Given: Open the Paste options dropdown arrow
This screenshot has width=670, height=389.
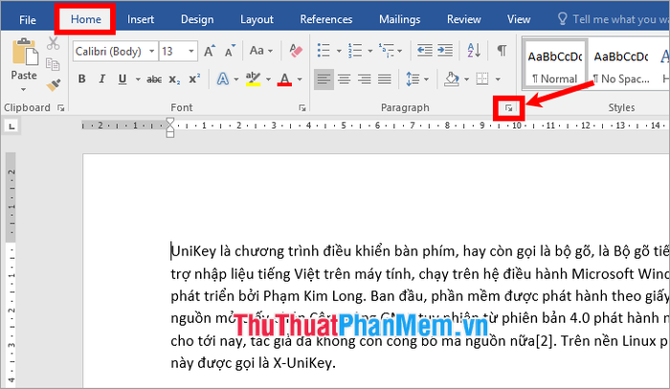Looking at the screenshot, I should tap(24, 90).
